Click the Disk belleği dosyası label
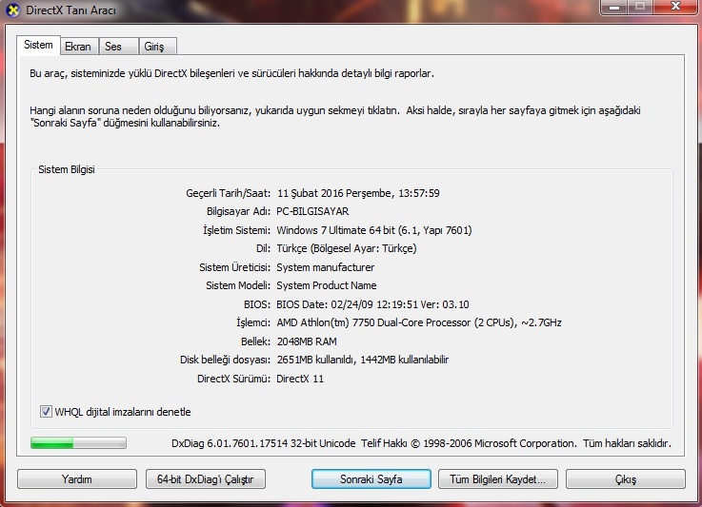The height and width of the screenshot is (507, 702). (x=225, y=360)
